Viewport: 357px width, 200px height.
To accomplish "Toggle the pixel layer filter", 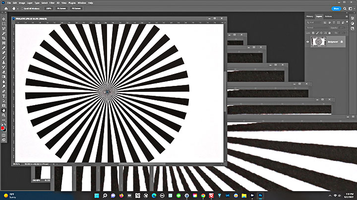I will (x=325, y=22).
